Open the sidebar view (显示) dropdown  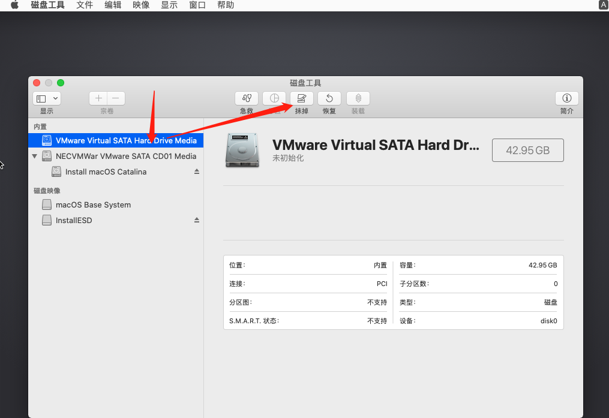pos(47,98)
